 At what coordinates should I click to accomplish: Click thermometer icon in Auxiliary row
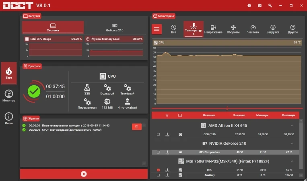tap(167, 175)
